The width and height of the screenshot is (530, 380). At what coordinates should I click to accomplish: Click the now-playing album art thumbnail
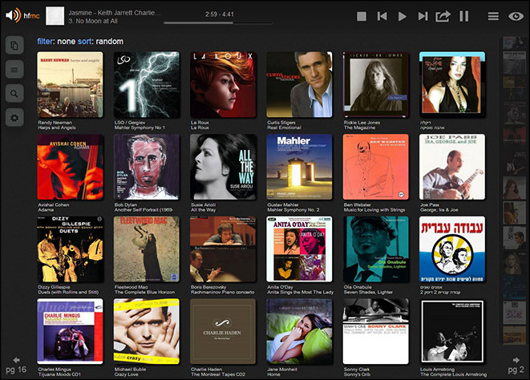(x=55, y=16)
